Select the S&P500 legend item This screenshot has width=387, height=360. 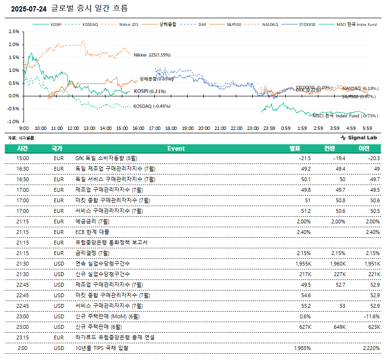[x=234, y=24]
